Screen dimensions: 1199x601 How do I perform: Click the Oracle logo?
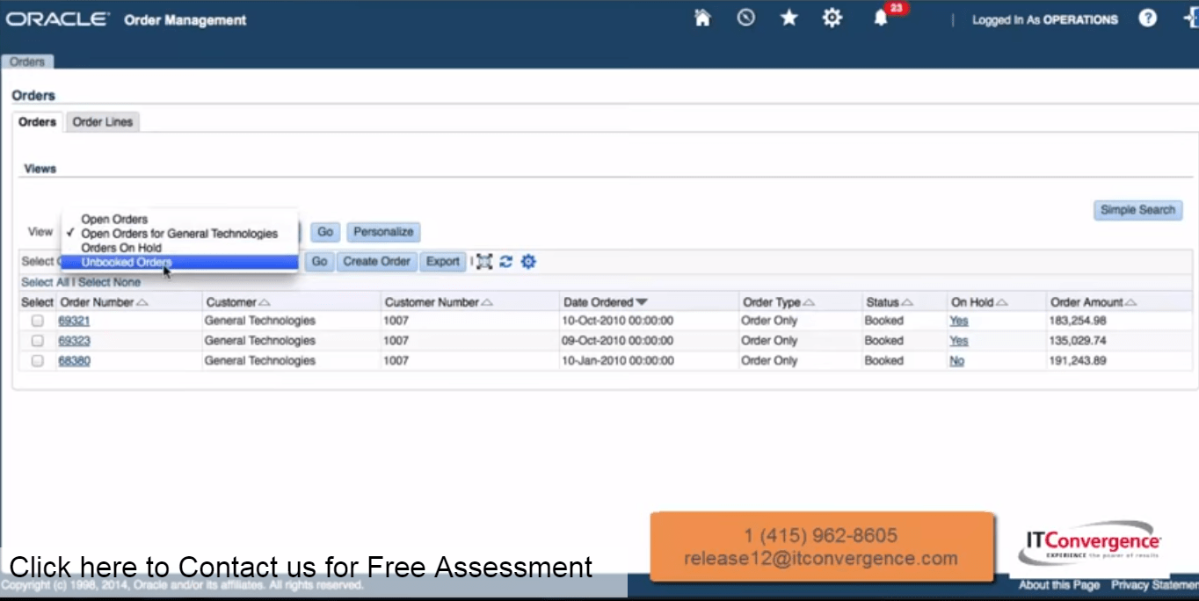coord(58,19)
